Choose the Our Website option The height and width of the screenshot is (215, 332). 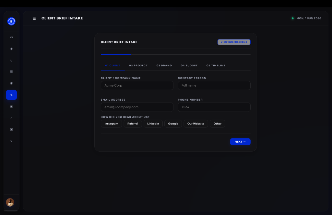[x=196, y=124]
